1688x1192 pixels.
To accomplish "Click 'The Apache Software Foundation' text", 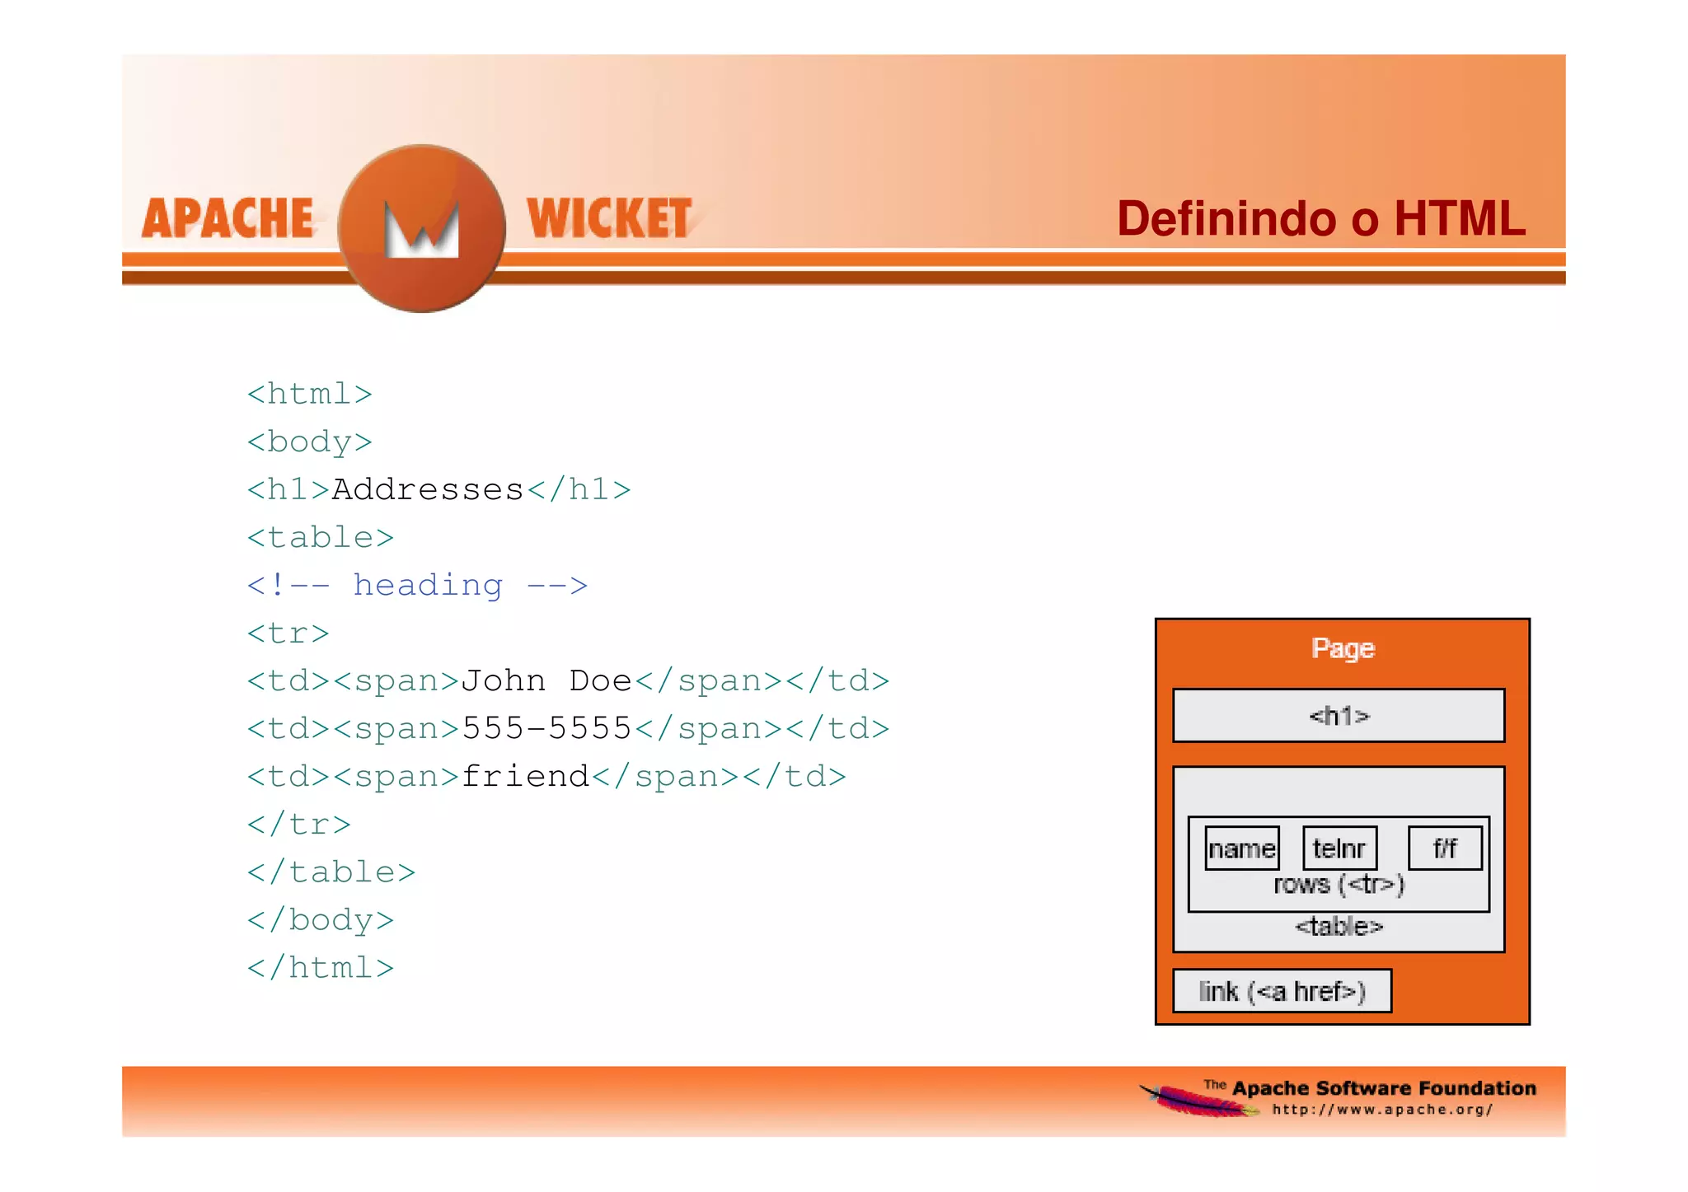I will coord(1370,1088).
